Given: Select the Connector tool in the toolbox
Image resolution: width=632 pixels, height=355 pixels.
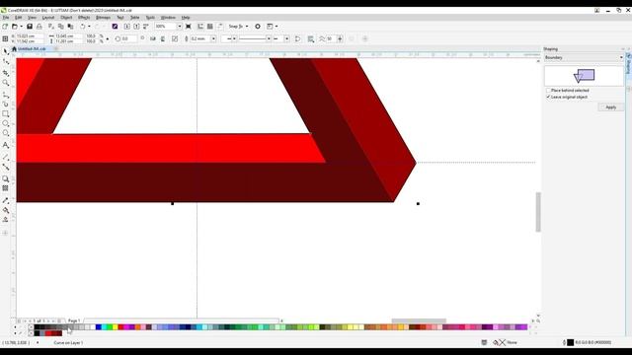Looking at the screenshot, I should coord(6,167).
